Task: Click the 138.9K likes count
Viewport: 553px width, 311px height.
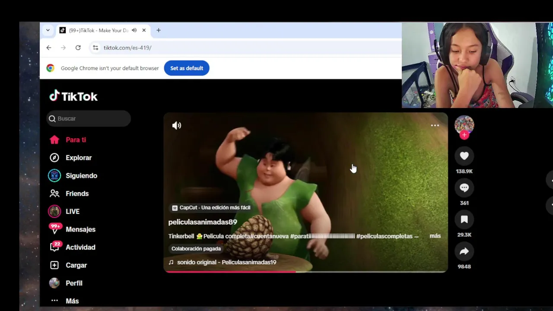Action: [464, 171]
